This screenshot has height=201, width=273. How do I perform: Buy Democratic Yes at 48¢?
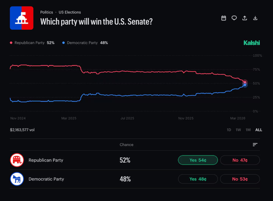pyautogui.click(x=198, y=179)
